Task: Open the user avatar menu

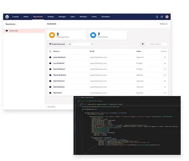Action: (x=167, y=17)
